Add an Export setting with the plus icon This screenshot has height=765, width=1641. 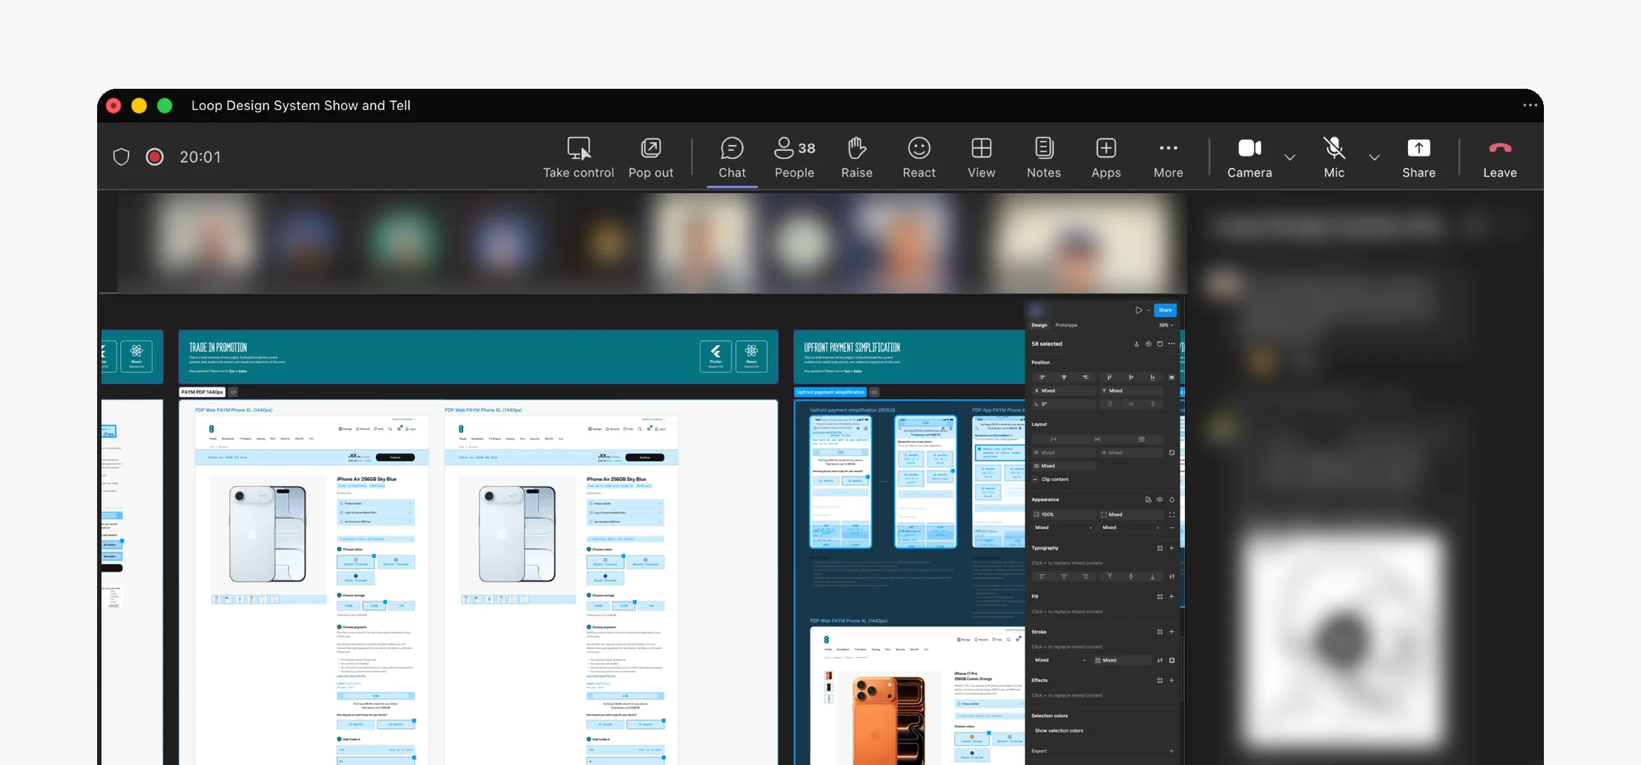point(1171,751)
